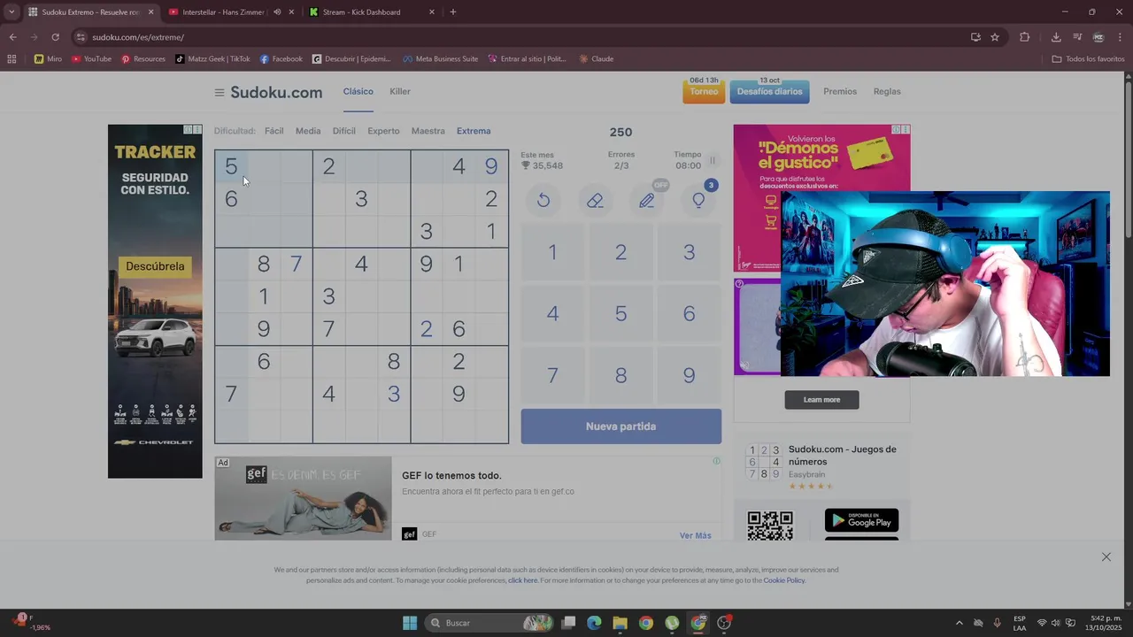Click the undo arrow icon
The image size is (1133, 637).
click(x=543, y=201)
